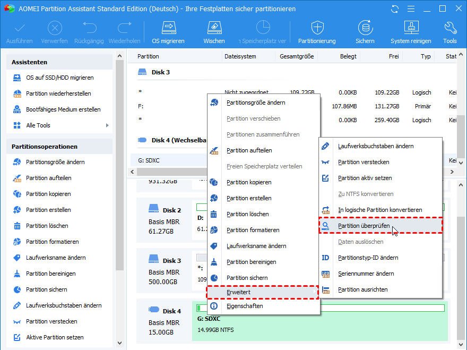Image resolution: width=467 pixels, height=350 pixels.
Task: Select Partition verstecken in the submenu
Action: 380,162
